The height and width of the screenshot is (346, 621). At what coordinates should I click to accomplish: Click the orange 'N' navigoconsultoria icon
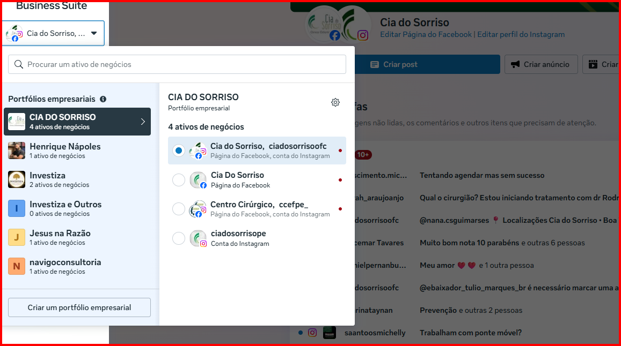click(x=17, y=266)
